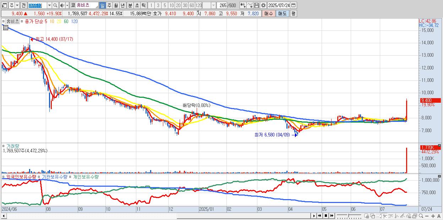The image size is (443, 220).
Task: Toggle the square before 기관보유수량 legend
Action: (39, 176)
